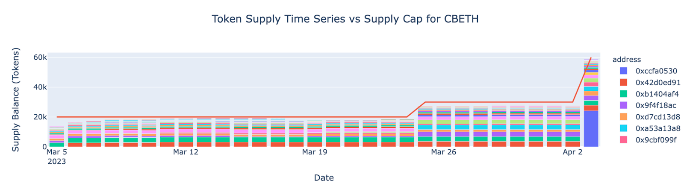This screenshot has height=194, width=684.
Task: Click the 0x9f4f18ac legend text
Action: [656, 105]
